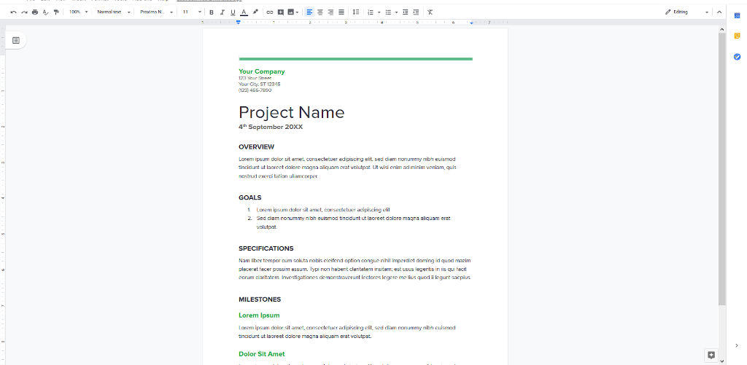Print the document
This screenshot has width=747, height=365.
[x=35, y=12]
